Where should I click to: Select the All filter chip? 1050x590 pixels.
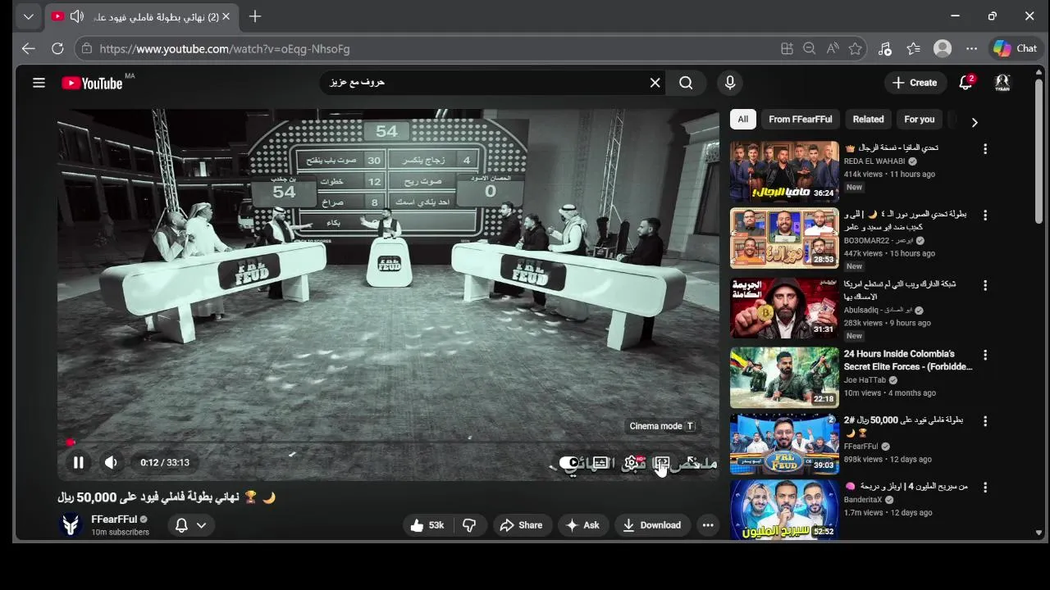pyautogui.click(x=742, y=120)
